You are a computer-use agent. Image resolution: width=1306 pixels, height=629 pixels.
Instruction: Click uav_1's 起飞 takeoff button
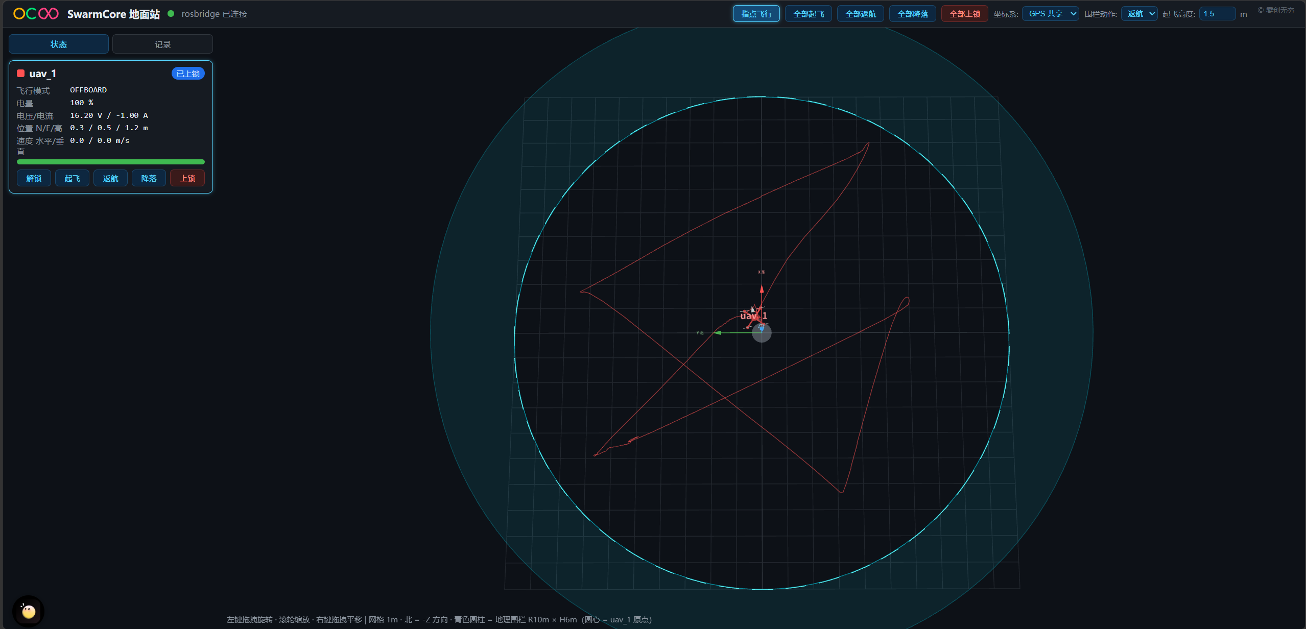tap(72, 178)
